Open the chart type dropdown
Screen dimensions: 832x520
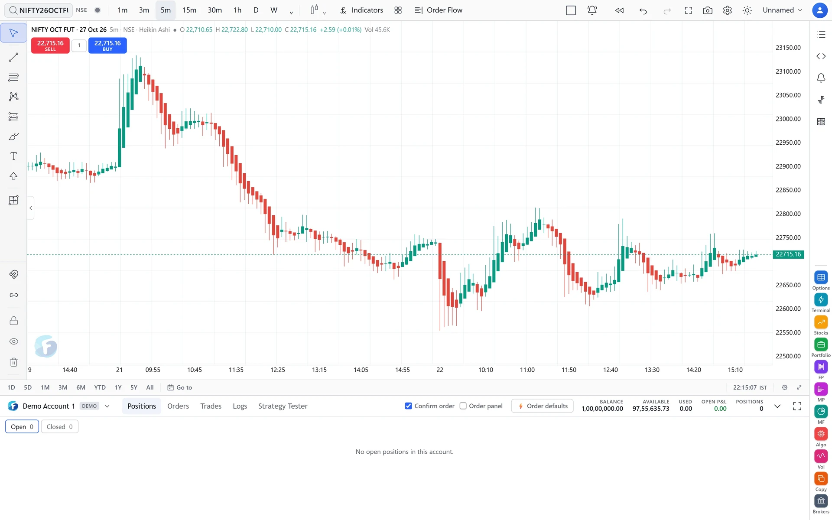tap(318, 10)
